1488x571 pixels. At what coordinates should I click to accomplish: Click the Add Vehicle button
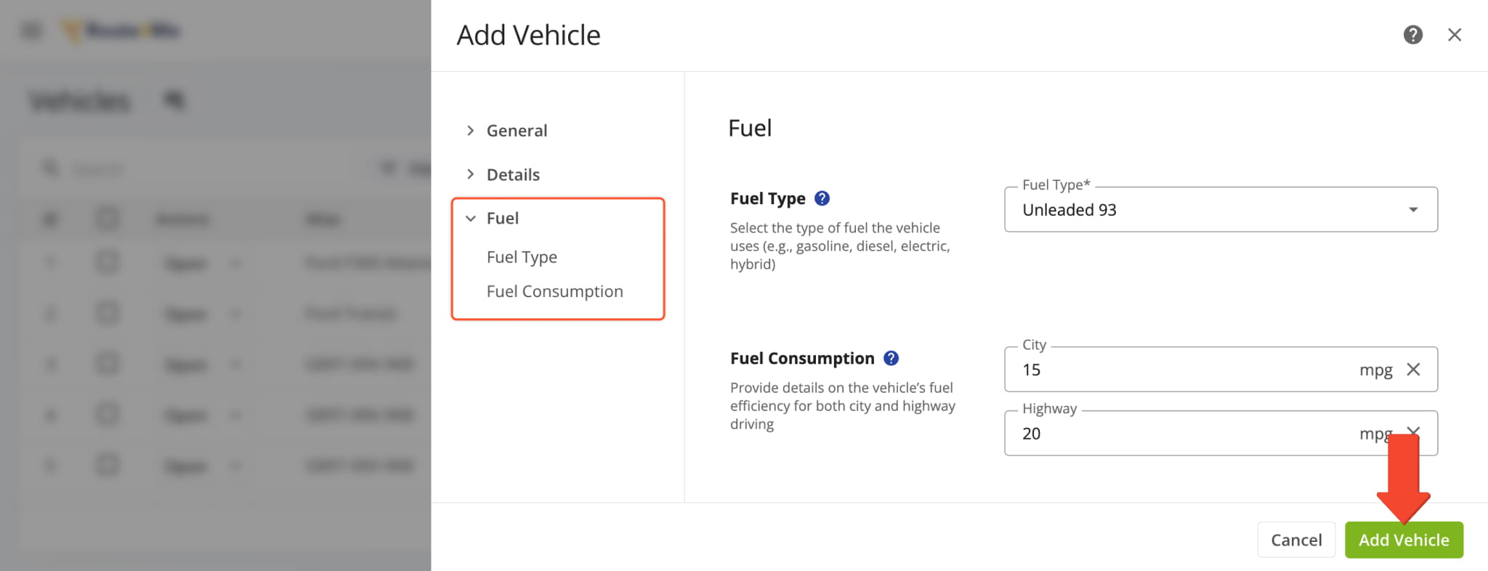tap(1403, 540)
